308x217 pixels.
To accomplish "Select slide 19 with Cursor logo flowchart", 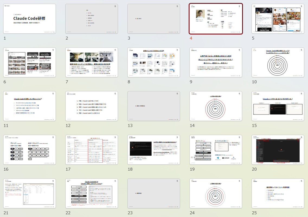I will coord(216,149).
